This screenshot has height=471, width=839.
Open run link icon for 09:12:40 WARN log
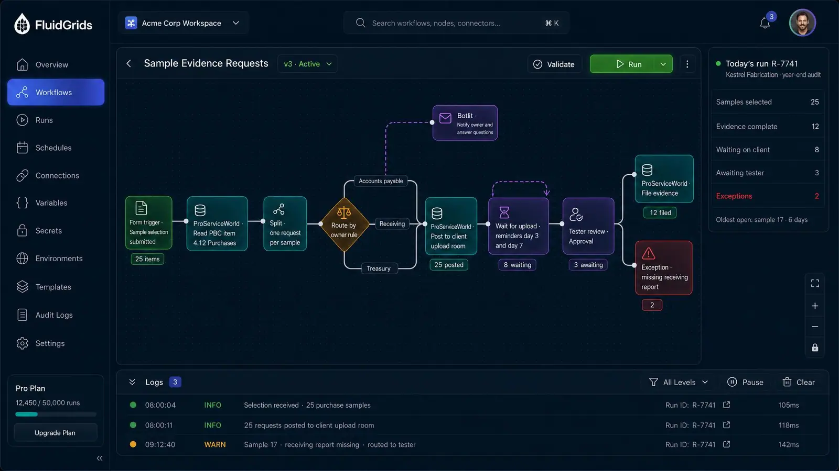tap(726, 444)
